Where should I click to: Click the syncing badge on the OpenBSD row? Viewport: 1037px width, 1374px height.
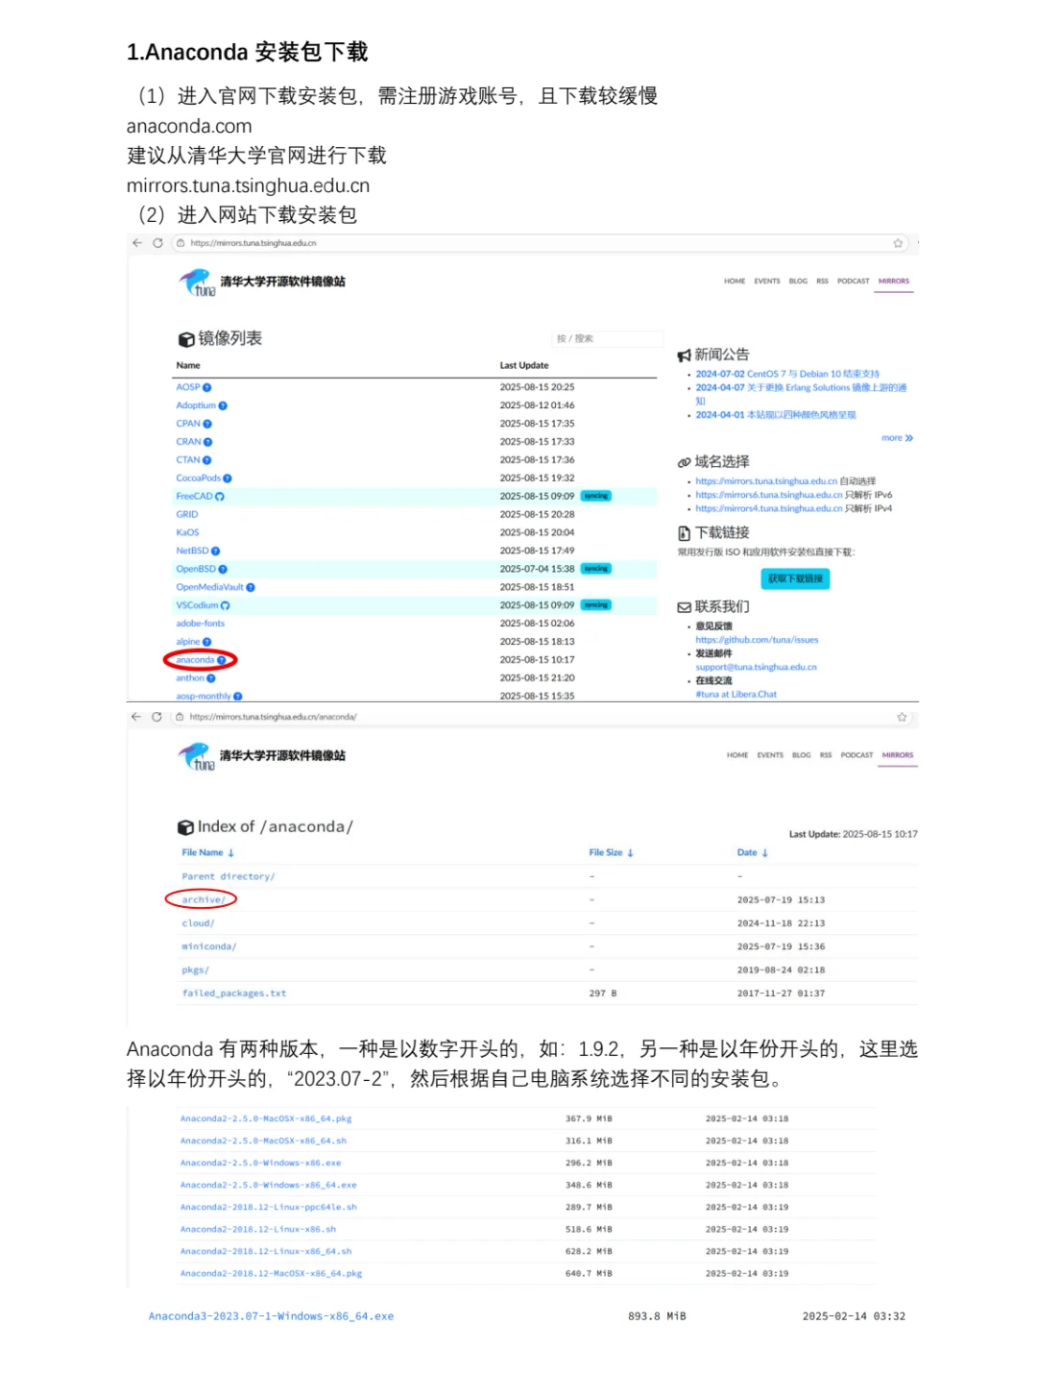596,569
